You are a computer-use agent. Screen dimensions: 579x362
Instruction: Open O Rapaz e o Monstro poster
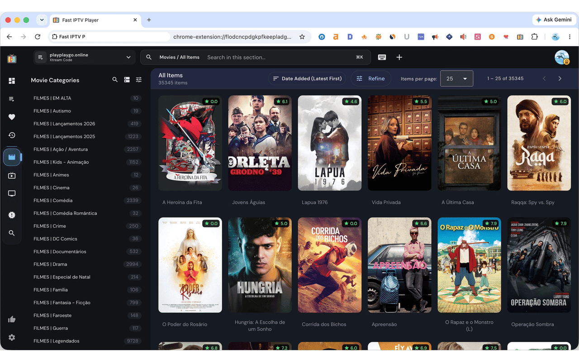click(470, 265)
